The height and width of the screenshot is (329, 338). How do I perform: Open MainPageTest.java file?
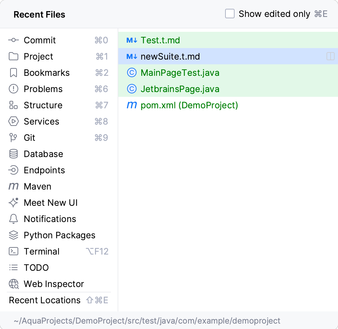180,73
